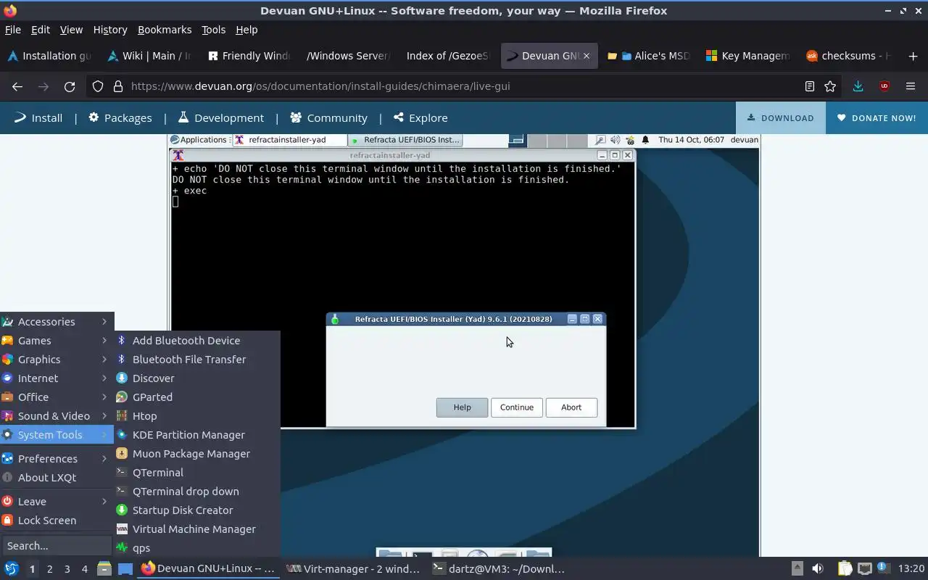Screen dimensions: 928x580
Task: Expand Accessories menu category
Action: pyautogui.click(x=57, y=321)
